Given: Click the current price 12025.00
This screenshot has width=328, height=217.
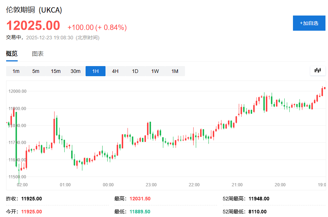Looking at the screenshot, I should [x=33, y=25].
